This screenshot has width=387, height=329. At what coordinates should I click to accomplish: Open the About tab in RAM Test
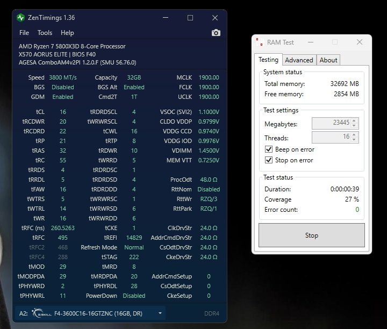(x=328, y=60)
